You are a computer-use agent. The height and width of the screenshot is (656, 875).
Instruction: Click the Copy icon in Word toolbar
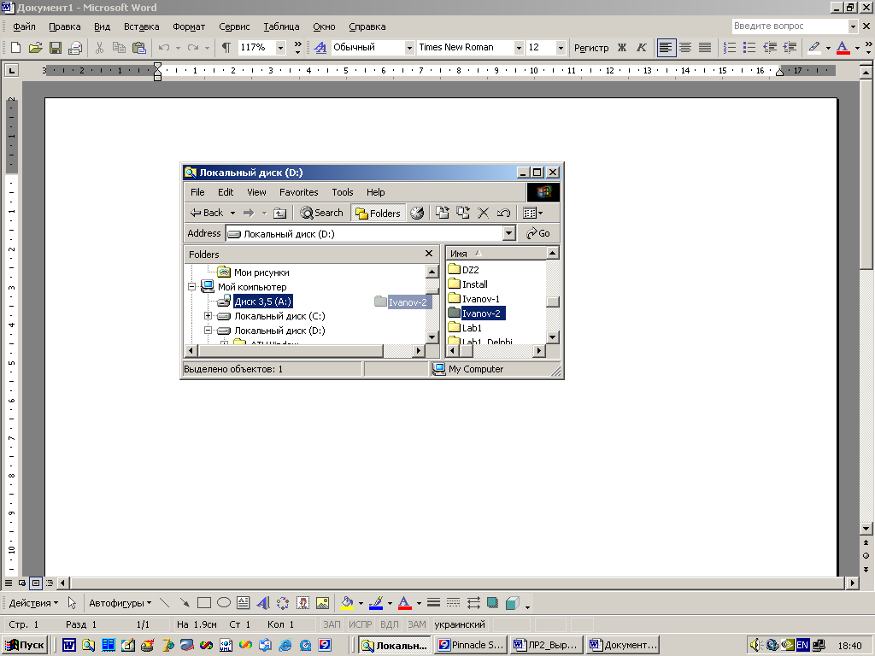[x=119, y=48]
